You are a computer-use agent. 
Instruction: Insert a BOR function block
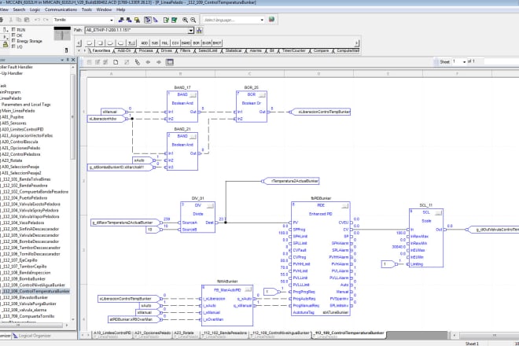click(197, 43)
